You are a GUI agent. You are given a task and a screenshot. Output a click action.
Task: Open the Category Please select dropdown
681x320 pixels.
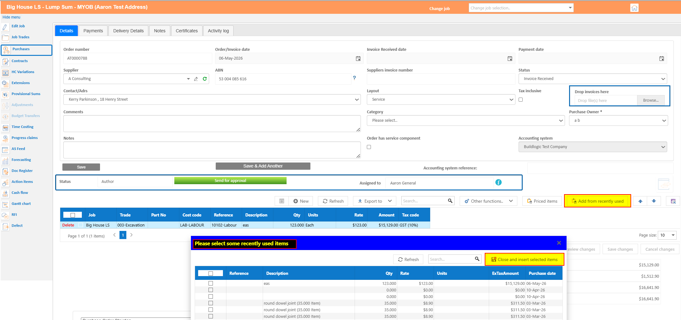pyautogui.click(x=466, y=120)
